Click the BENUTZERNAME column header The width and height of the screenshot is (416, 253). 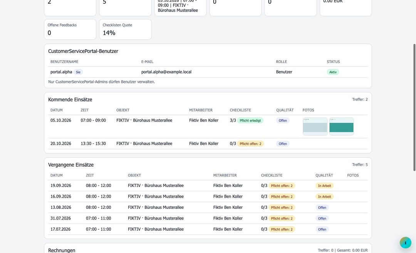(64, 61)
